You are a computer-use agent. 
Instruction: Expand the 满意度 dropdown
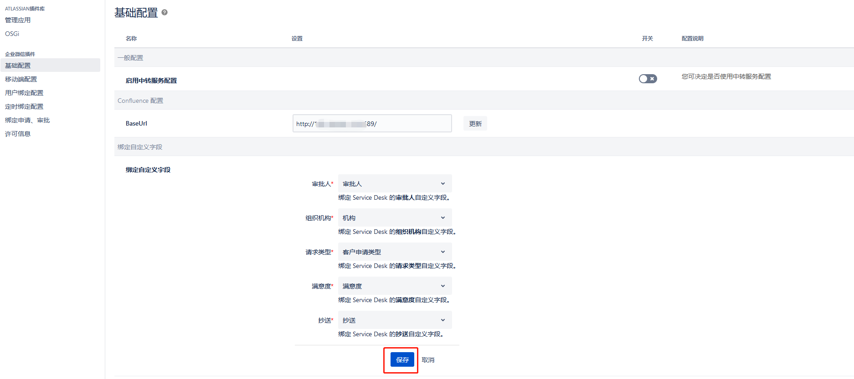[x=395, y=286]
